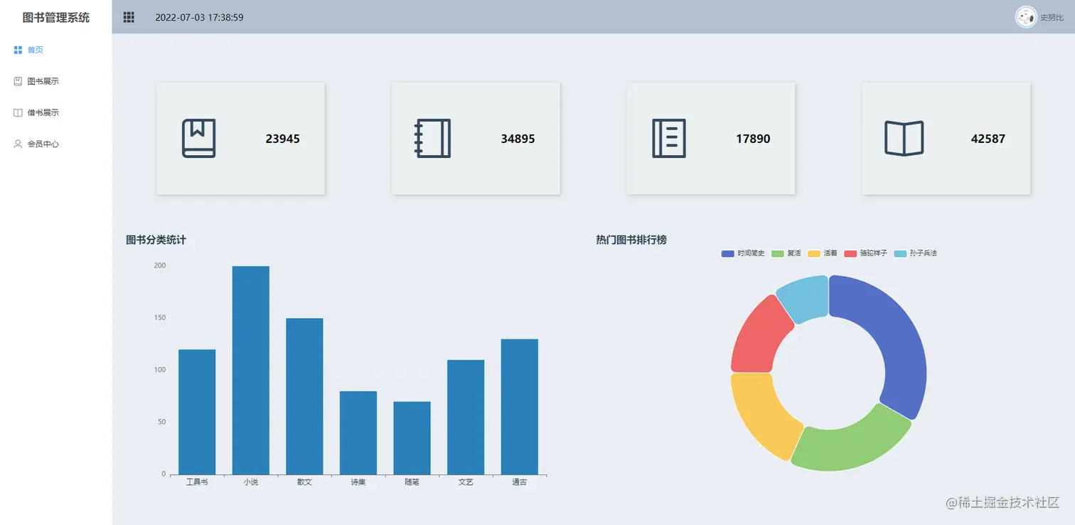The height and width of the screenshot is (525, 1075).
Task: Click the number 34895 on the second card
Action: (x=518, y=139)
